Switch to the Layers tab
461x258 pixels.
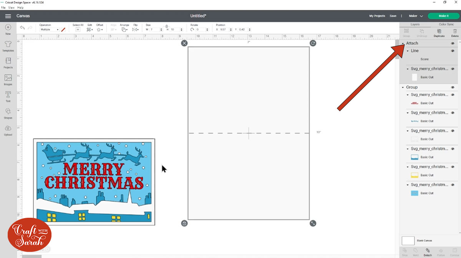click(415, 24)
